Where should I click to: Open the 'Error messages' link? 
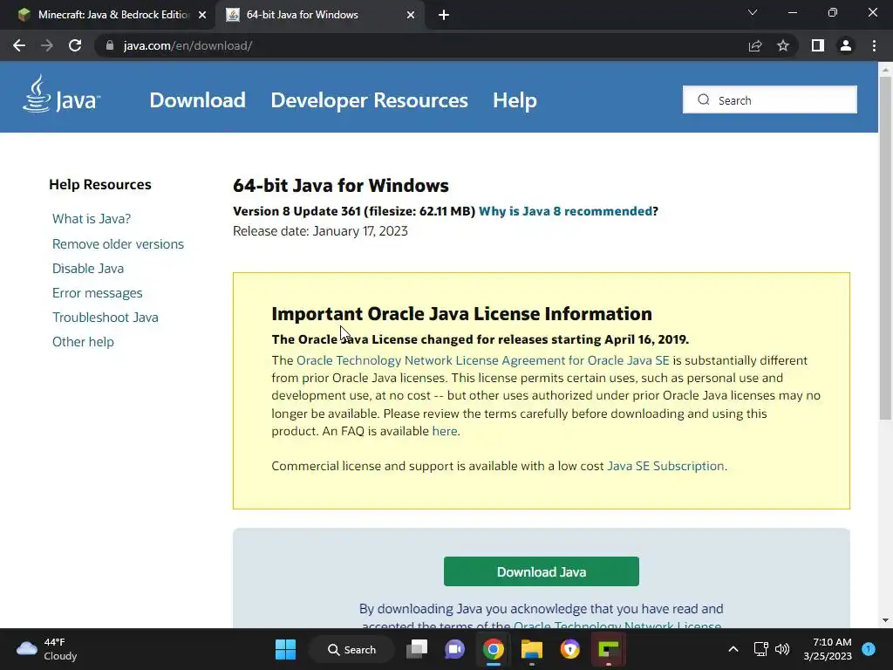98,293
